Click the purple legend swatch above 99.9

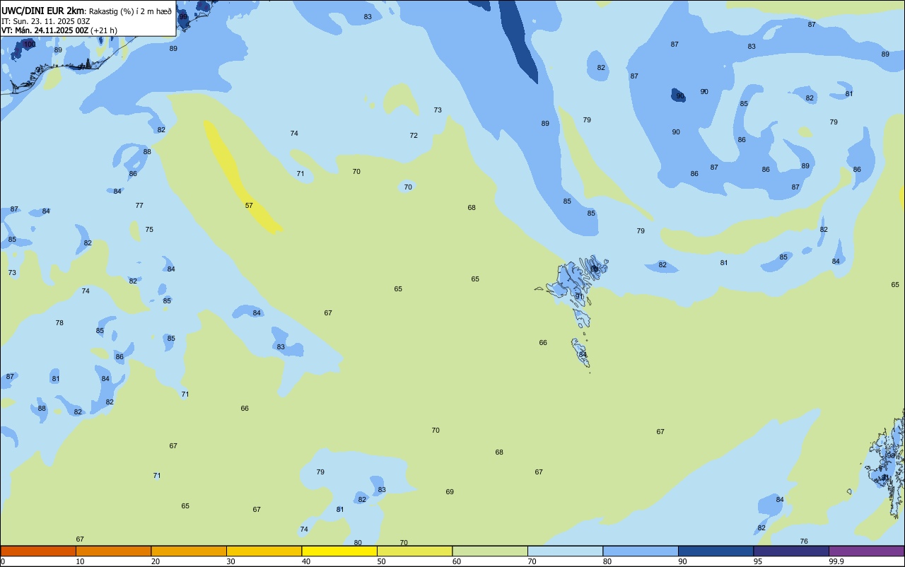[x=866, y=551]
